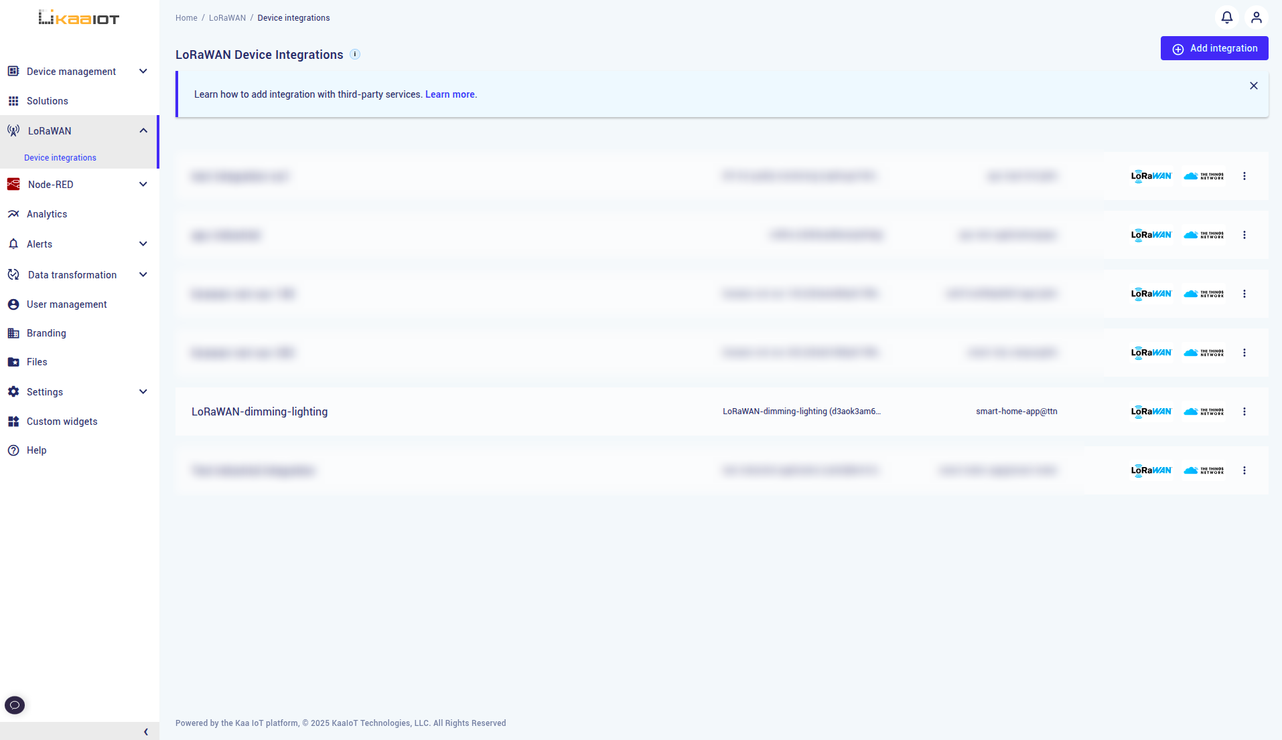Open the Learn more link
Screen dimensions: 1282x740
[x=449, y=94]
